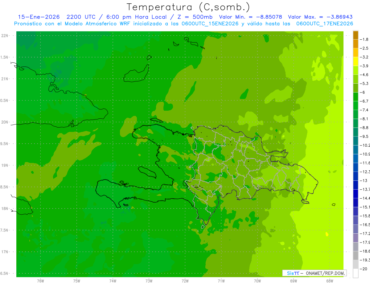Image resolution: width=370 pixels, height=285 pixels.
Task: Click the legend value "-6.7"
Action: pos(364,101)
